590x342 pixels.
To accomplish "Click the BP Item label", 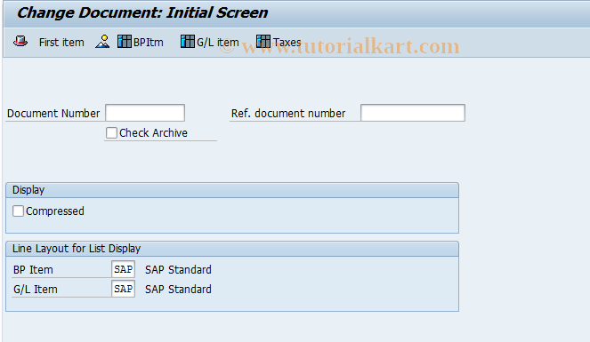I will tap(33, 270).
